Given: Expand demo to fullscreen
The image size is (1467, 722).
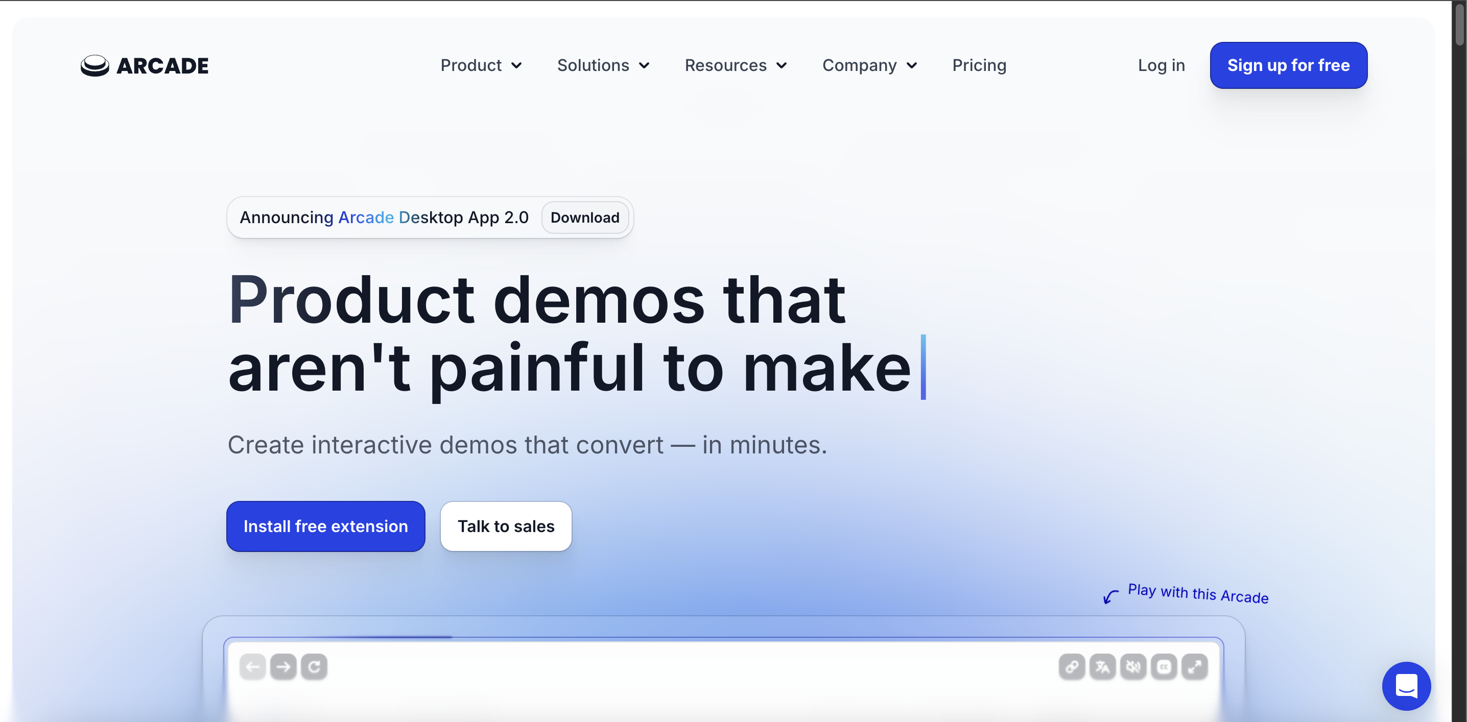Looking at the screenshot, I should [x=1195, y=666].
